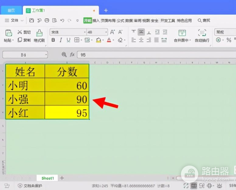Click the Paste clipboard icon
This screenshot has height=190, width=236.
click(x=9, y=33)
